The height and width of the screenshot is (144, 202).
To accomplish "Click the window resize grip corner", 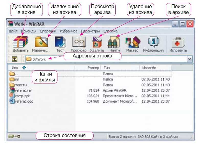I will click(192, 138).
